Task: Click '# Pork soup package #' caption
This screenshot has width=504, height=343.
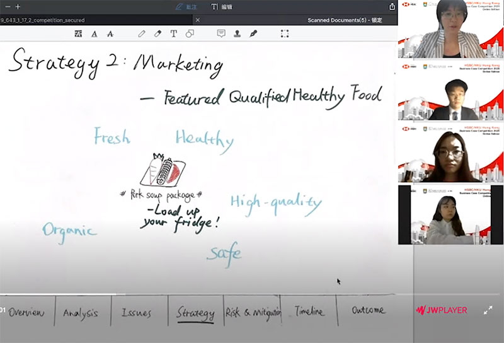Action: [161, 195]
